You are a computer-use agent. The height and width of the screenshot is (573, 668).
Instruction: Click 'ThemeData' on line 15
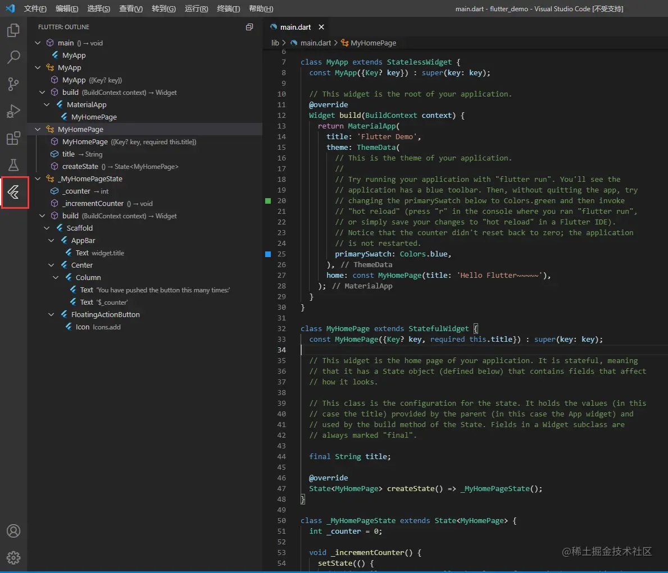(x=376, y=147)
